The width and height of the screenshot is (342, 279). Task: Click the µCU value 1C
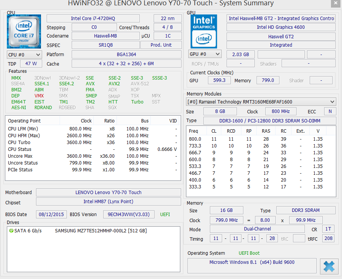(167, 36)
